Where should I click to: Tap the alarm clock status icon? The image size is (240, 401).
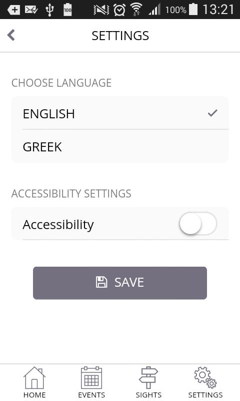coord(119,10)
